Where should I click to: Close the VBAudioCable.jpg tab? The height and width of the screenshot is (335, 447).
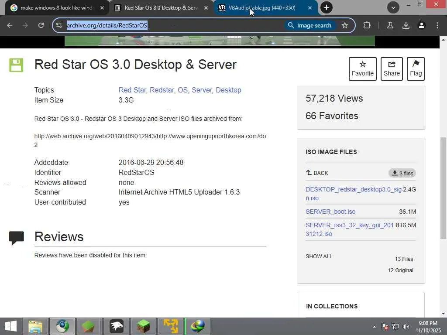coord(310,8)
